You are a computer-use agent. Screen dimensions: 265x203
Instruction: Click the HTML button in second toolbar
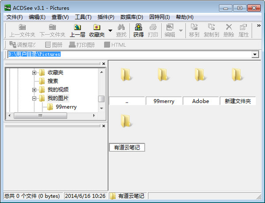point(115,44)
